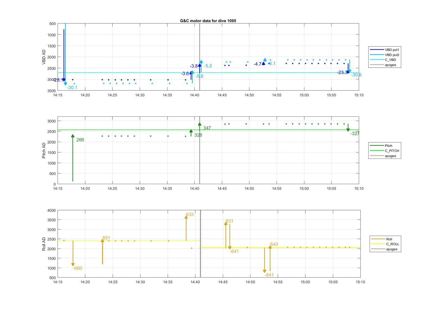
Task: Select the 'C_ROLL' legend entry
Action: tap(385, 244)
